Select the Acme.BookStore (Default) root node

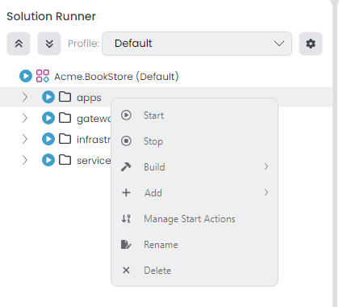tap(116, 77)
